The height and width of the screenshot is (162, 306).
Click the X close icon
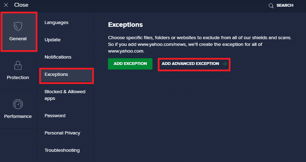(6, 5)
